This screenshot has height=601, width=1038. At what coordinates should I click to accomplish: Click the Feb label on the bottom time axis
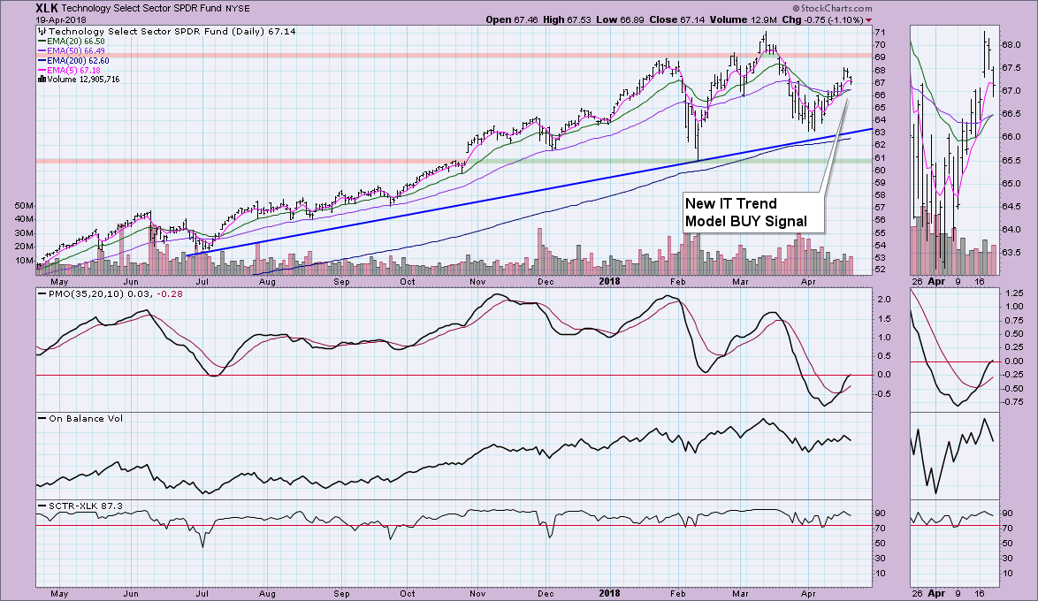[678, 594]
